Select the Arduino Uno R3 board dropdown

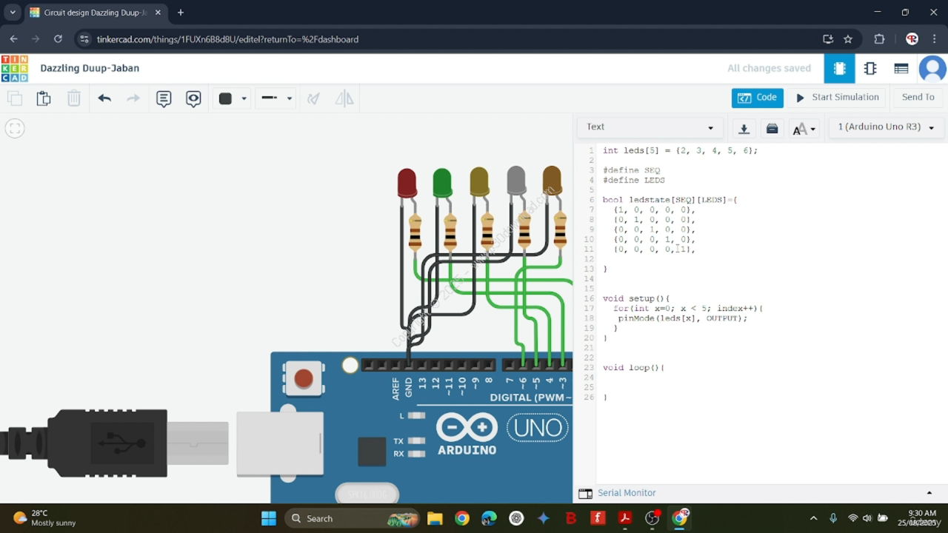pos(886,127)
